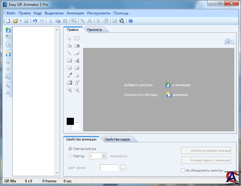Click Комментарии к анимации button

[x=206, y=160]
